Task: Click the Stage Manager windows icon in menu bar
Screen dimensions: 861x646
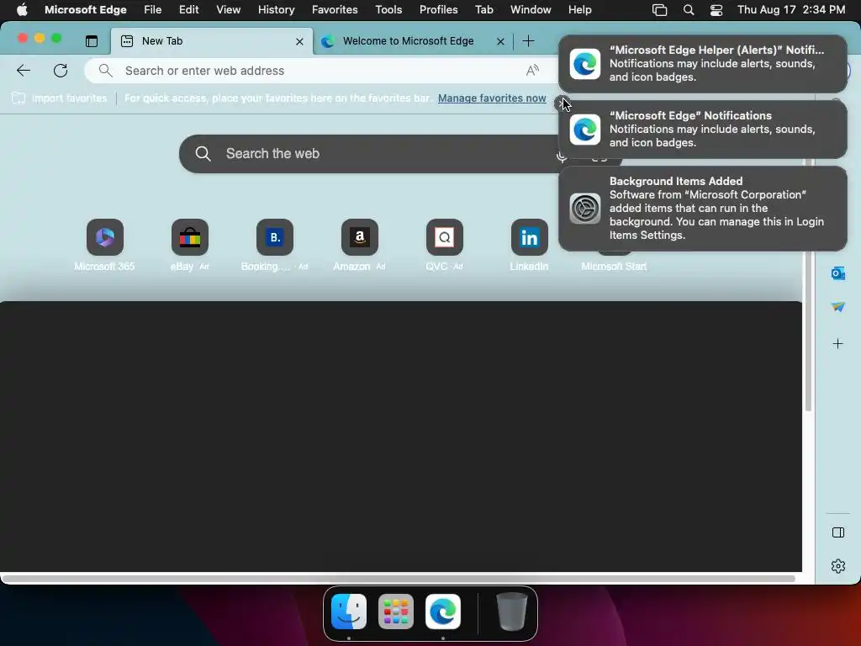Action: coord(659,10)
